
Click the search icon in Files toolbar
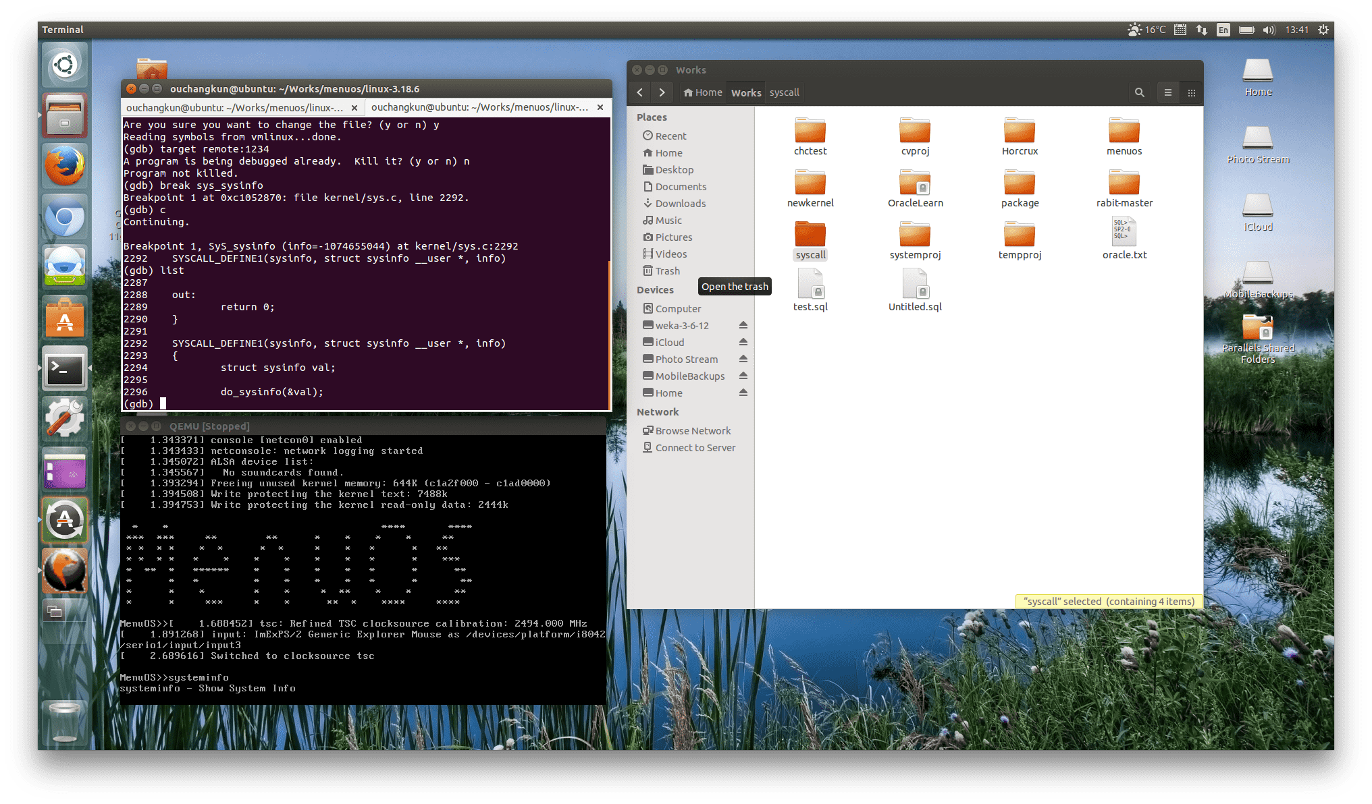tap(1139, 92)
